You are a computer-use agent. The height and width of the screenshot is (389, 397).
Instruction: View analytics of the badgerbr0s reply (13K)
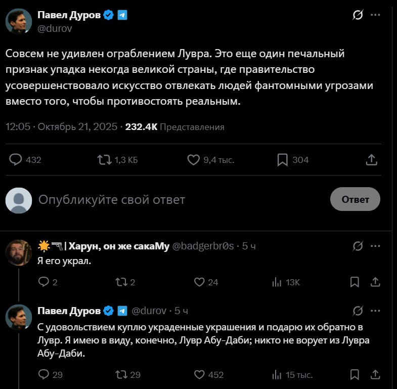[x=277, y=282]
